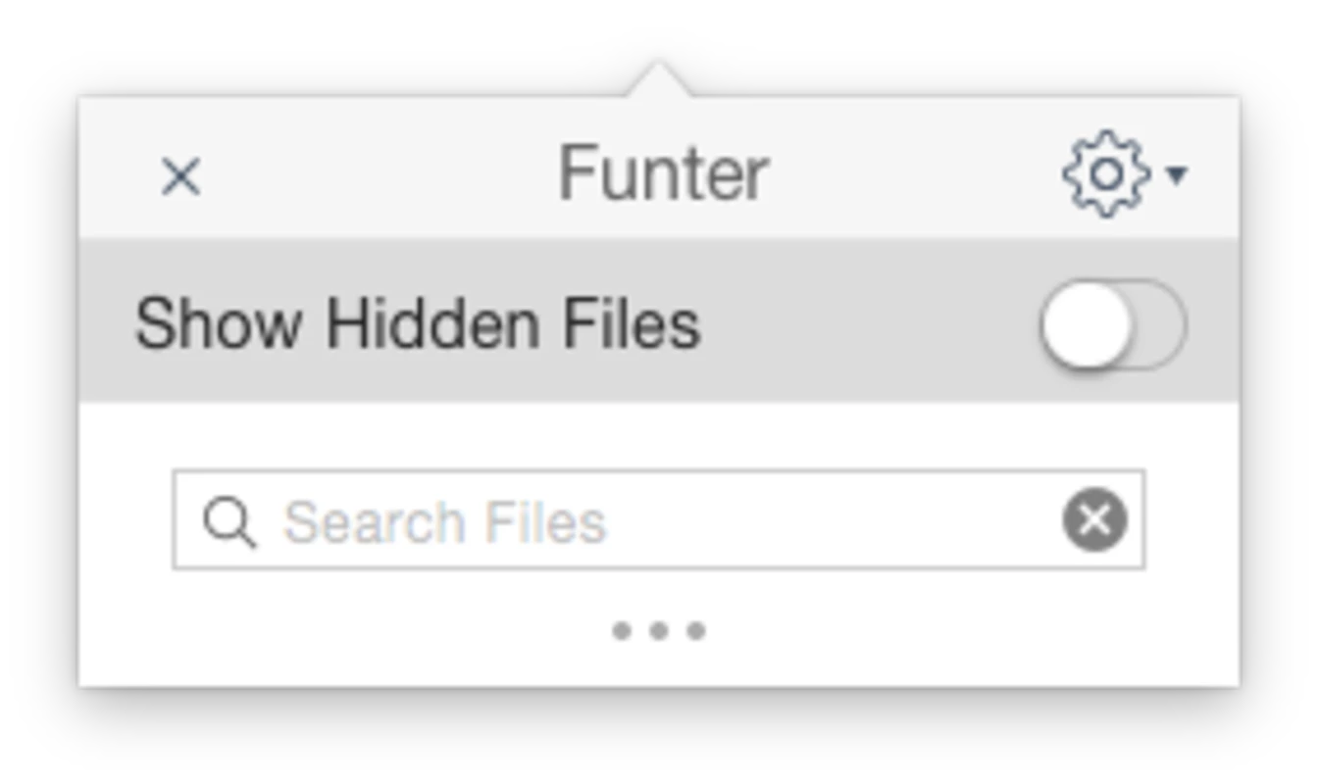Open Funter settings gear icon

pyautogui.click(x=1106, y=174)
